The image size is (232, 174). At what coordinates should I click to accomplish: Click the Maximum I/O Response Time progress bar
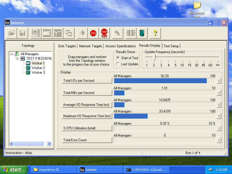coord(164,116)
